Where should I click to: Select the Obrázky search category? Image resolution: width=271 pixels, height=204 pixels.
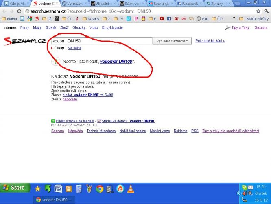pos(79,27)
